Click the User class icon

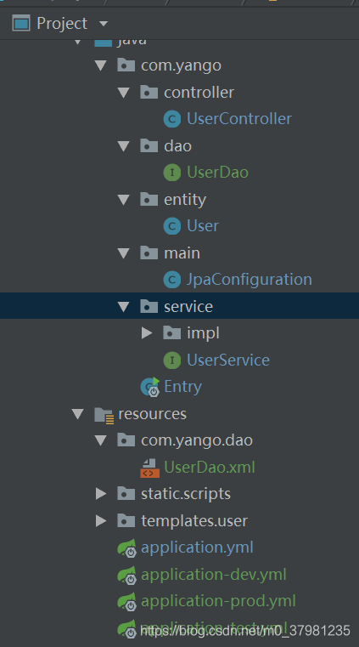pos(172,226)
